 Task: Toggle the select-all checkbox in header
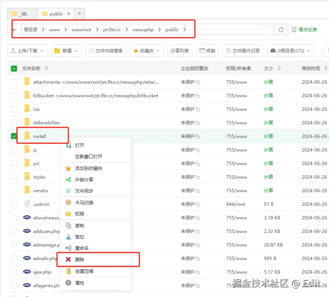pos(14,69)
